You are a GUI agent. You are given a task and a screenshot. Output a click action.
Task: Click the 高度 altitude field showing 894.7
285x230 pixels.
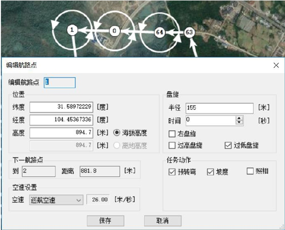pyautogui.click(x=62, y=133)
